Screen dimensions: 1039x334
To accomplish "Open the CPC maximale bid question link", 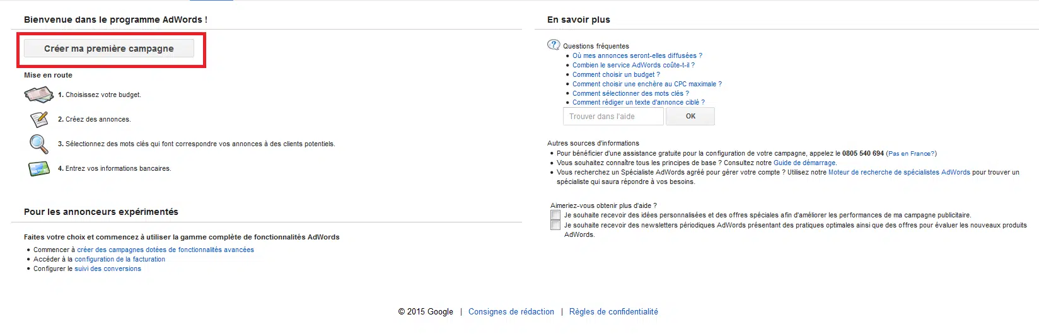I will click(x=647, y=84).
